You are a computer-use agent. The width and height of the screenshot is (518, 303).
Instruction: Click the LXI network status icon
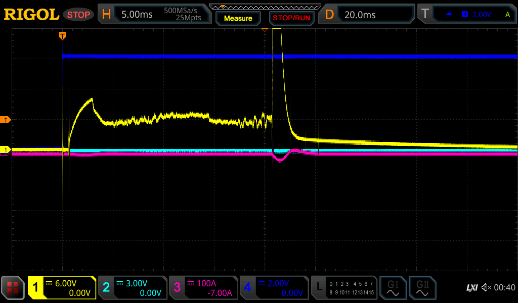click(x=471, y=287)
